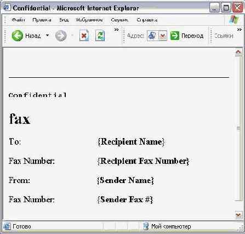The height and width of the screenshot is (234, 245).
Task: Click the Мой компьютер zone icon in the status bar
Action: [146, 226]
